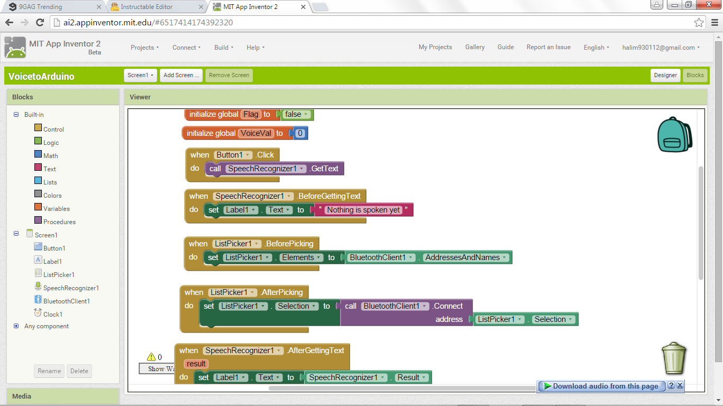Close the download audio bar

click(680, 385)
